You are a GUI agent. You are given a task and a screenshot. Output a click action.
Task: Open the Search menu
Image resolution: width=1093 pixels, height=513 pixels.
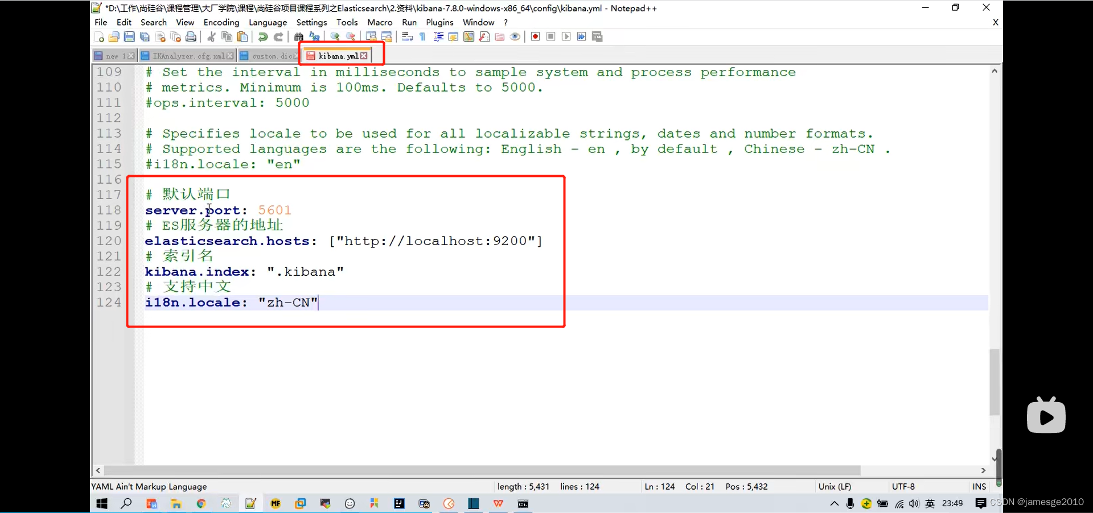pyautogui.click(x=154, y=22)
